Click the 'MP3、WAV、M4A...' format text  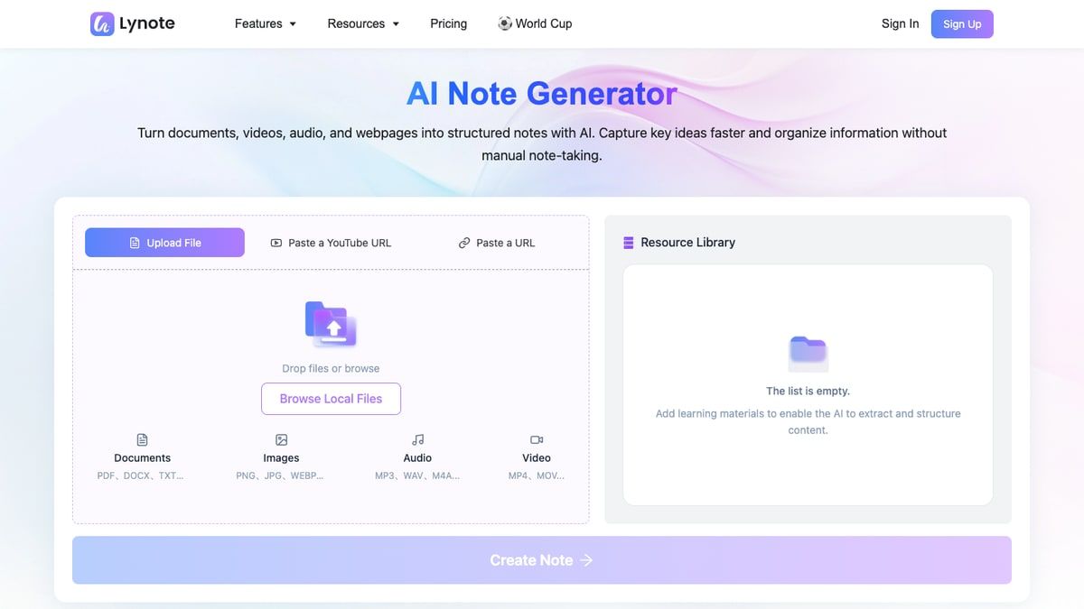click(x=417, y=475)
